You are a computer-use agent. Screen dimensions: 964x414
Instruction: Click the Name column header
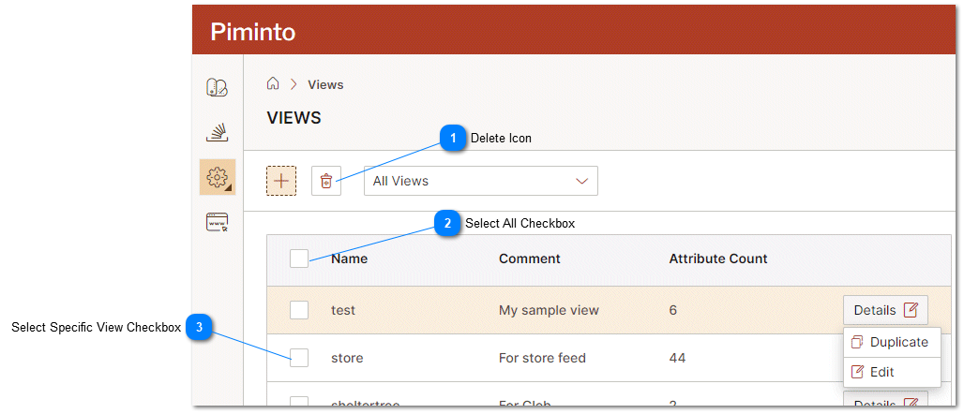point(349,259)
